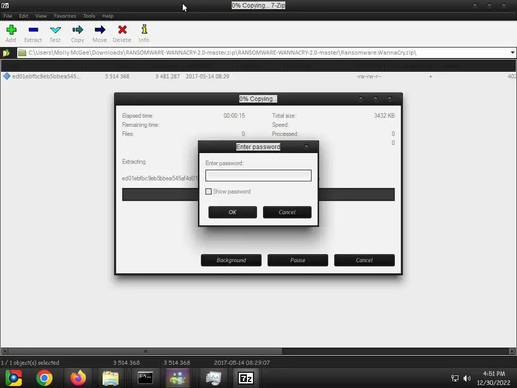This screenshot has height=388, width=517.
Task: Close the Enter password dialog
Action: click(x=306, y=147)
